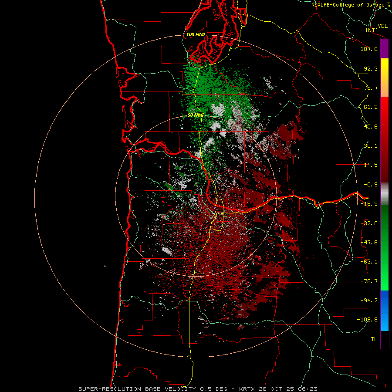Click the [KT] units label
Image resolution: width=392 pixels, height=392 pixels.
click(372, 30)
